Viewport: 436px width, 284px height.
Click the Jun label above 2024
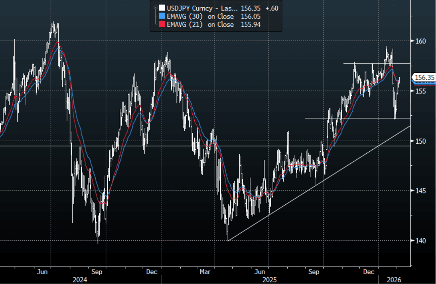(x=43, y=272)
